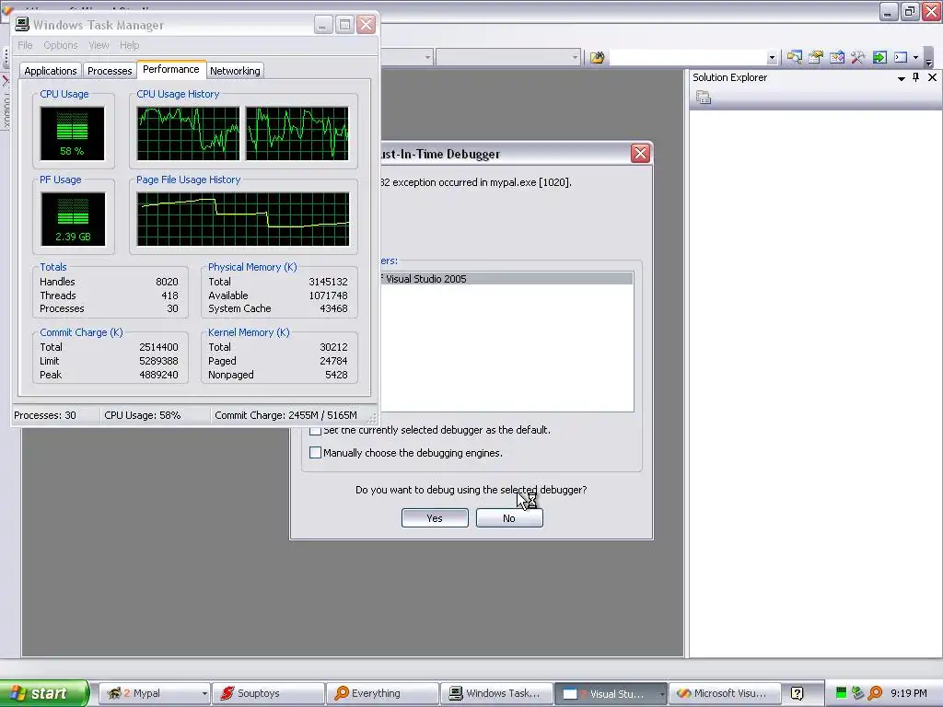
Task: Close the Solution Explorer panel
Action: (x=932, y=77)
